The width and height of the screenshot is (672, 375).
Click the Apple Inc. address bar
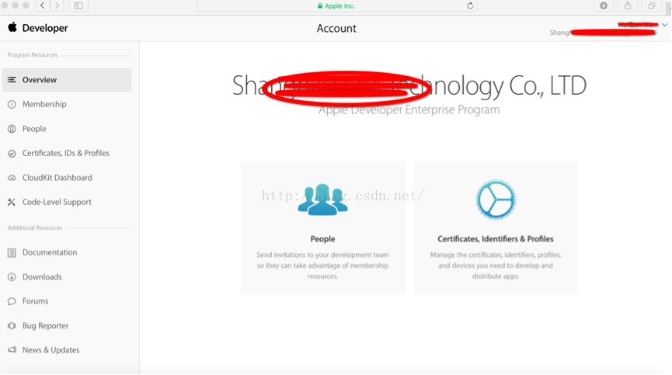pos(336,6)
